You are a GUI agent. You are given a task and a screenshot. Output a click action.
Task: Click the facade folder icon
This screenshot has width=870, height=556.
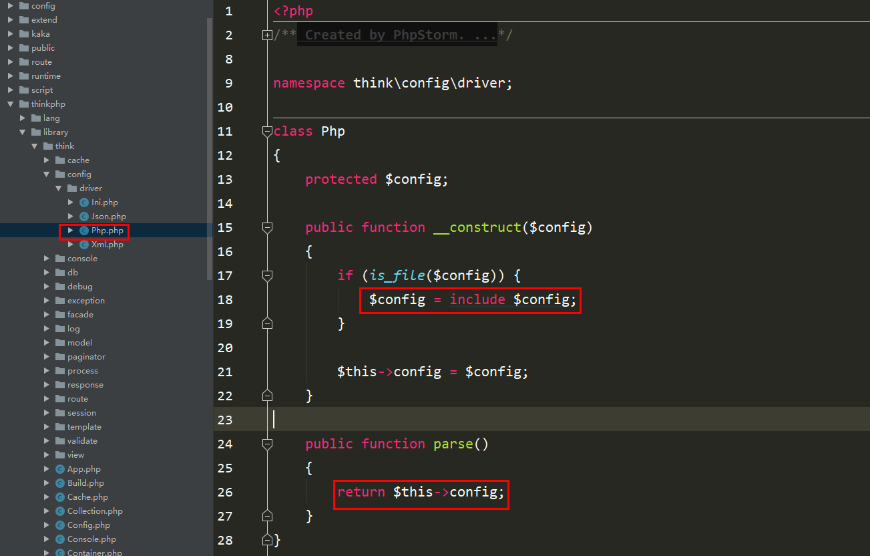pos(60,315)
